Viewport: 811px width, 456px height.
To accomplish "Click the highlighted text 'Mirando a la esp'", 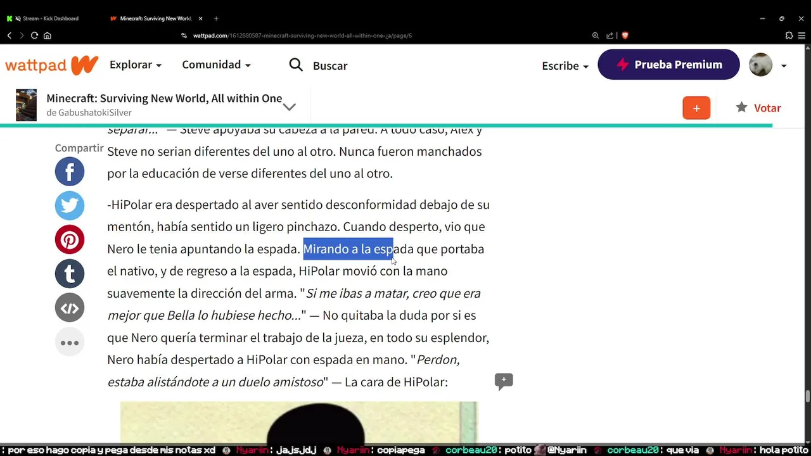I will point(348,249).
